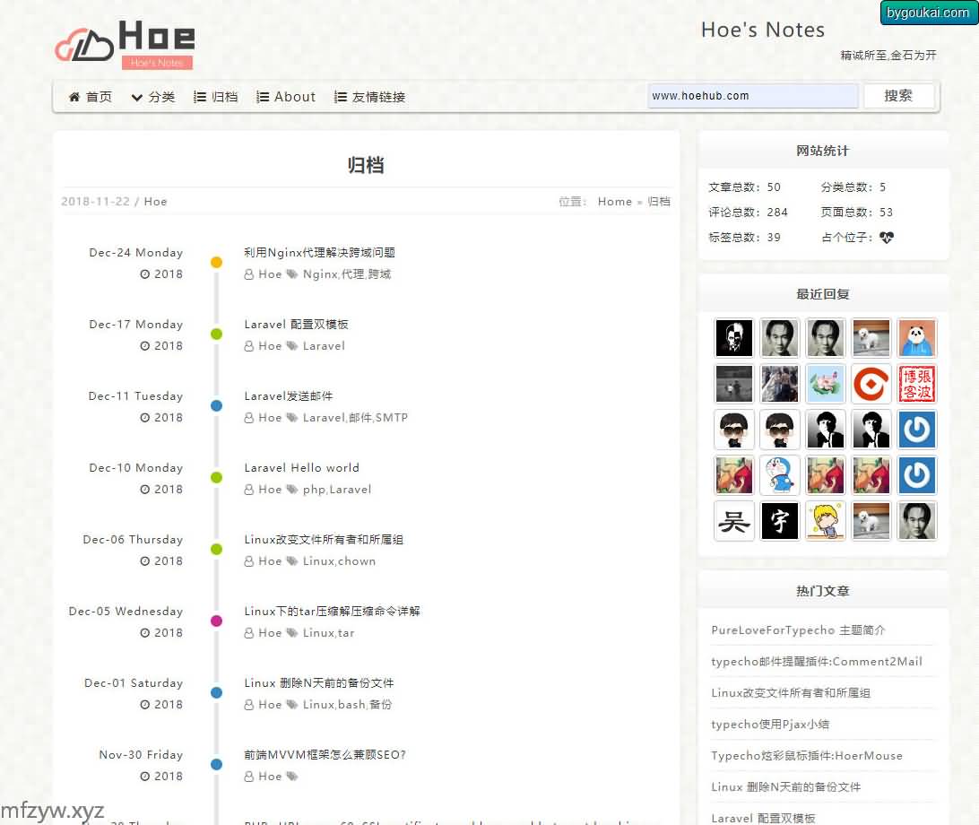Click the 吴 character avatar
Viewport: 979px width, 825px height.
(x=733, y=521)
